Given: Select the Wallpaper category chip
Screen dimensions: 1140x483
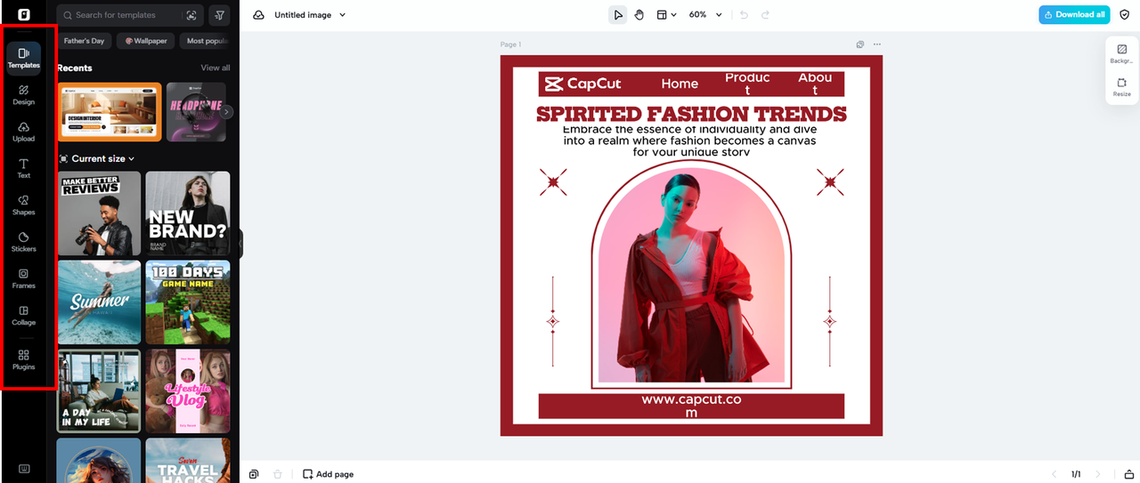Looking at the screenshot, I should (x=146, y=41).
